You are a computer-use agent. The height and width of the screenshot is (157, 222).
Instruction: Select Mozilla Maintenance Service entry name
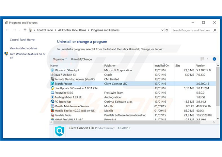[x=72, y=106]
